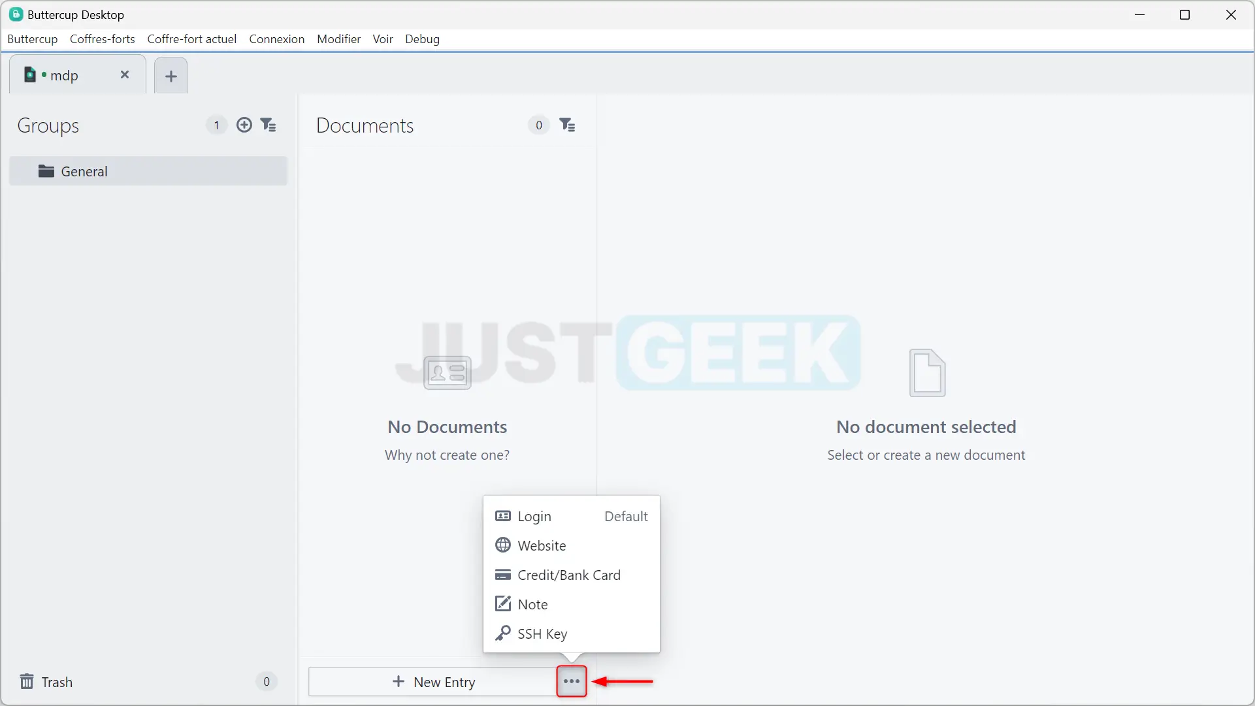This screenshot has width=1255, height=706.
Task: Open the Modifier menu
Action: (x=339, y=39)
